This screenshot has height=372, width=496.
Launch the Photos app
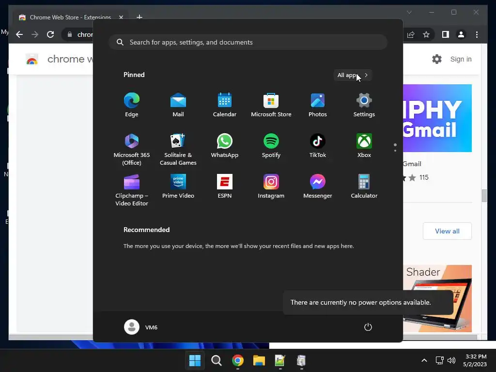click(x=318, y=105)
